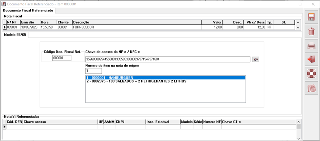
Task: Click the trash can delete icon
Action: point(311,31)
